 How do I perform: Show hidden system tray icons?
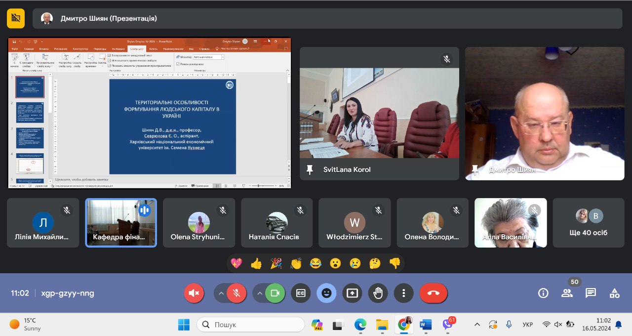click(x=477, y=325)
